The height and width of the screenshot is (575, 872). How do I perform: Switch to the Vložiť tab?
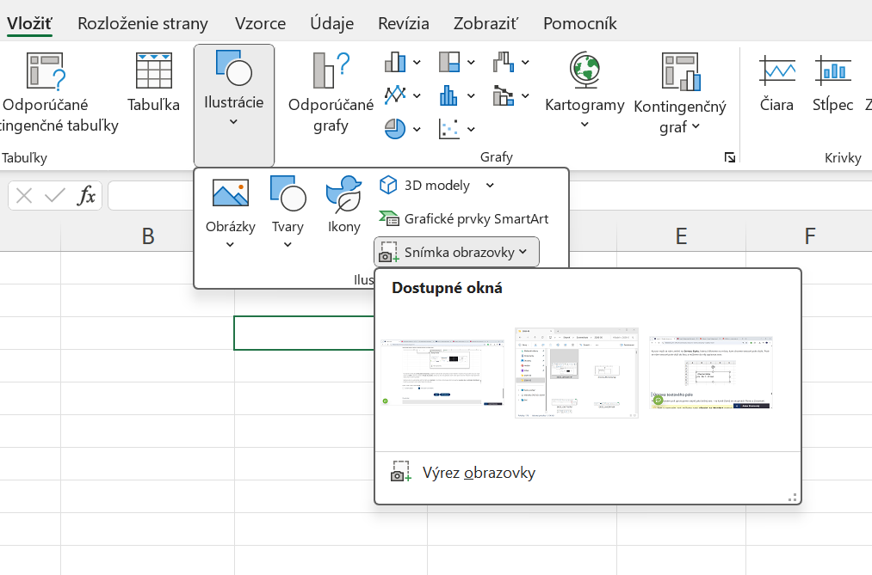[29, 23]
